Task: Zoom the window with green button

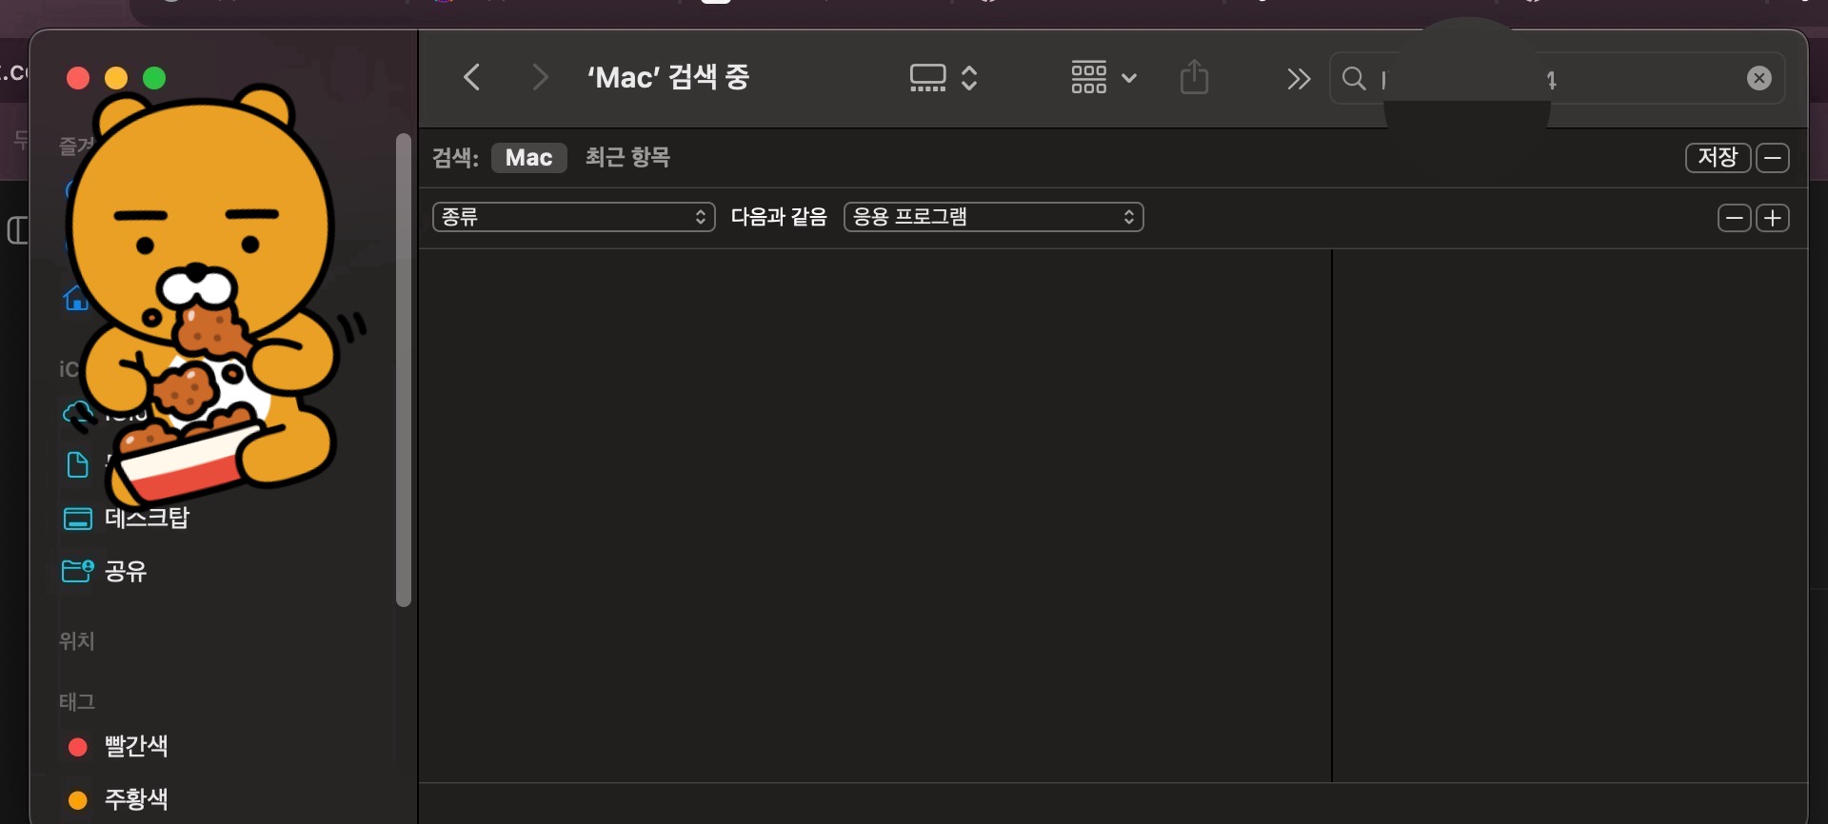Action: [154, 78]
